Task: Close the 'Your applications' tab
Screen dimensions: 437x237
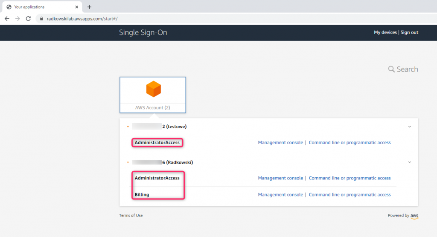Action: pyautogui.click(x=77, y=7)
